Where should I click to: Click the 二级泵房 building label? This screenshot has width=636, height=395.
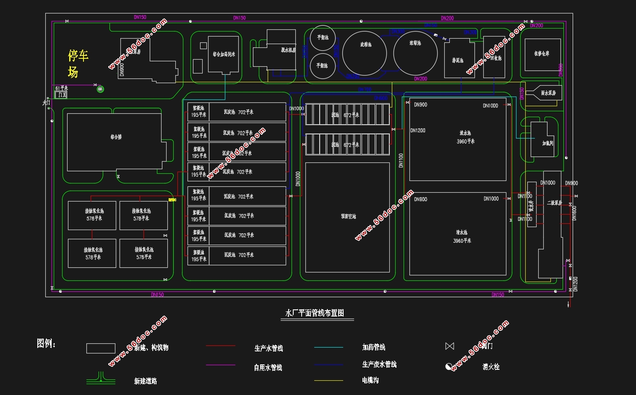coord(555,203)
